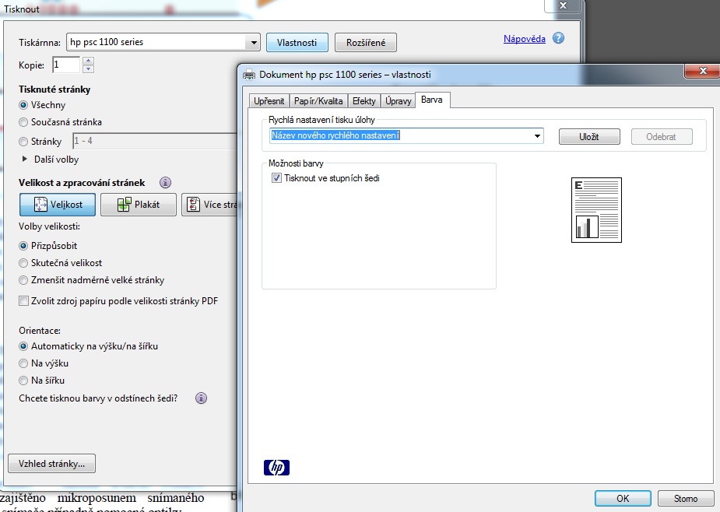Increase copies with stepper up arrow
The width and height of the screenshot is (720, 512).
88,61
